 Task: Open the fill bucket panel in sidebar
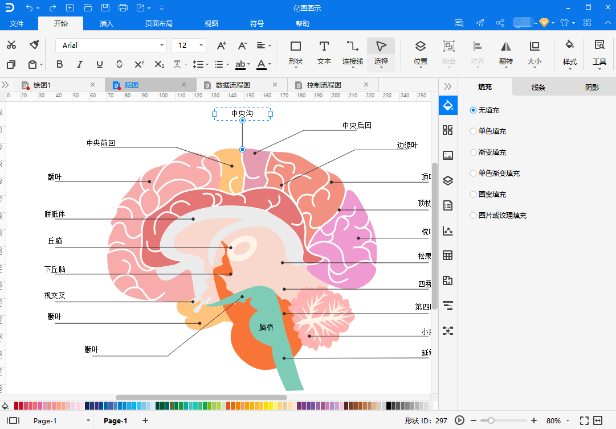pyautogui.click(x=448, y=105)
